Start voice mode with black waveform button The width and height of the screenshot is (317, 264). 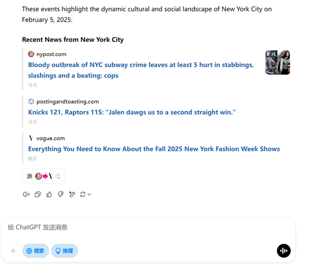(284, 251)
